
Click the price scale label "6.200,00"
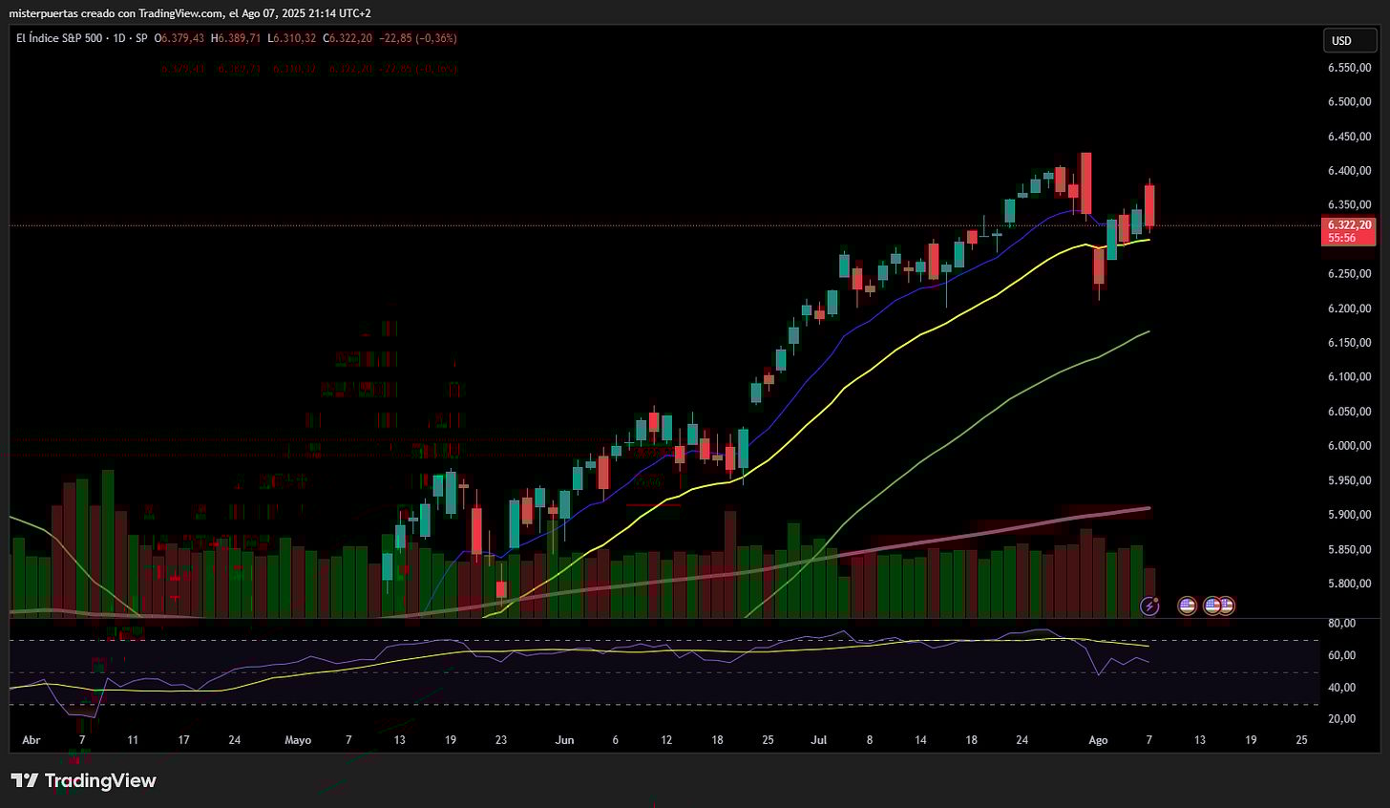tap(1349, 308)
